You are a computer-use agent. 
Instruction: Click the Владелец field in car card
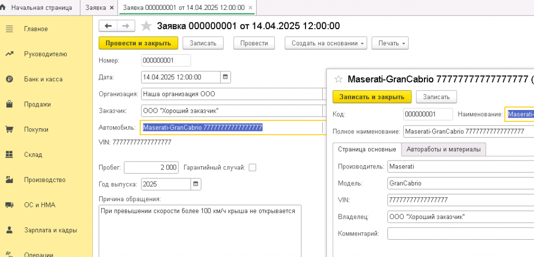[x=461, y=217]
